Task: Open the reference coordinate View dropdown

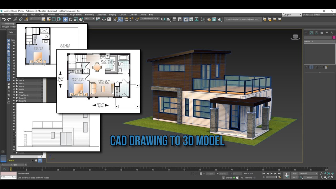Action: 89,19
